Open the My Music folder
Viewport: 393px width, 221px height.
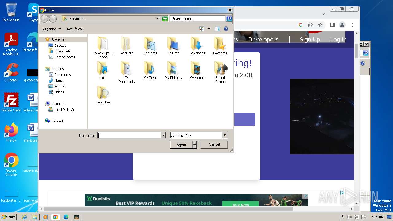(x=150, y=71)
